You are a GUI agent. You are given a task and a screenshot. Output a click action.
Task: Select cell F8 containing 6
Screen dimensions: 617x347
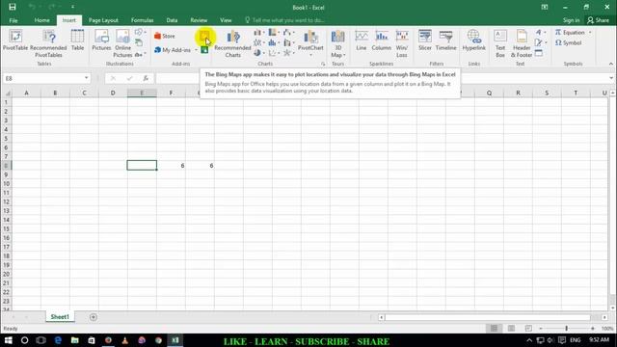click(x=172, y=166)
